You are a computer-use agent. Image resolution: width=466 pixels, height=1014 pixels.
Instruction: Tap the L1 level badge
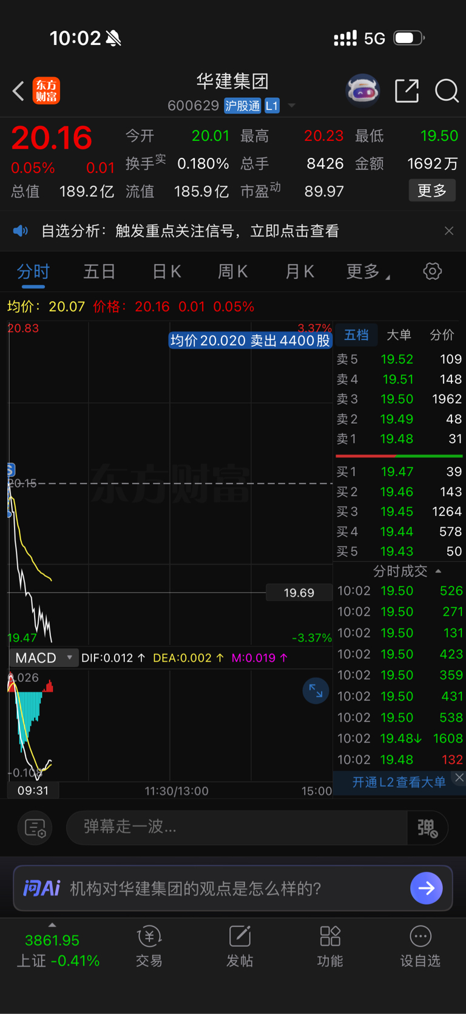click(272, 106)
